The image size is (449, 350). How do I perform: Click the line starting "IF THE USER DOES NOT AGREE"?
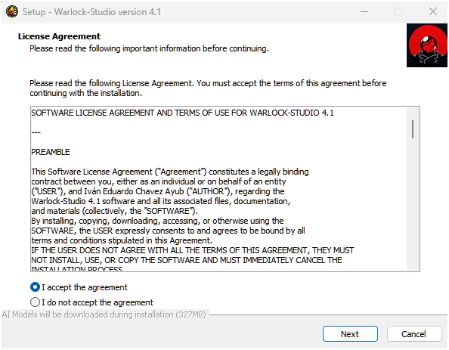pyautogui.click(x=193, y=250)
